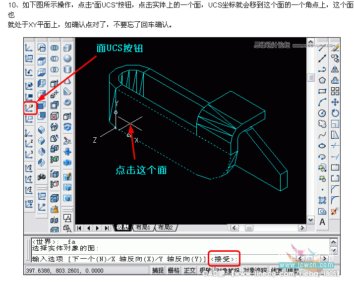Select the Mirror modify tool
Image resolution: width=354 pixels, height=282 pixels.
coord(335,69)
